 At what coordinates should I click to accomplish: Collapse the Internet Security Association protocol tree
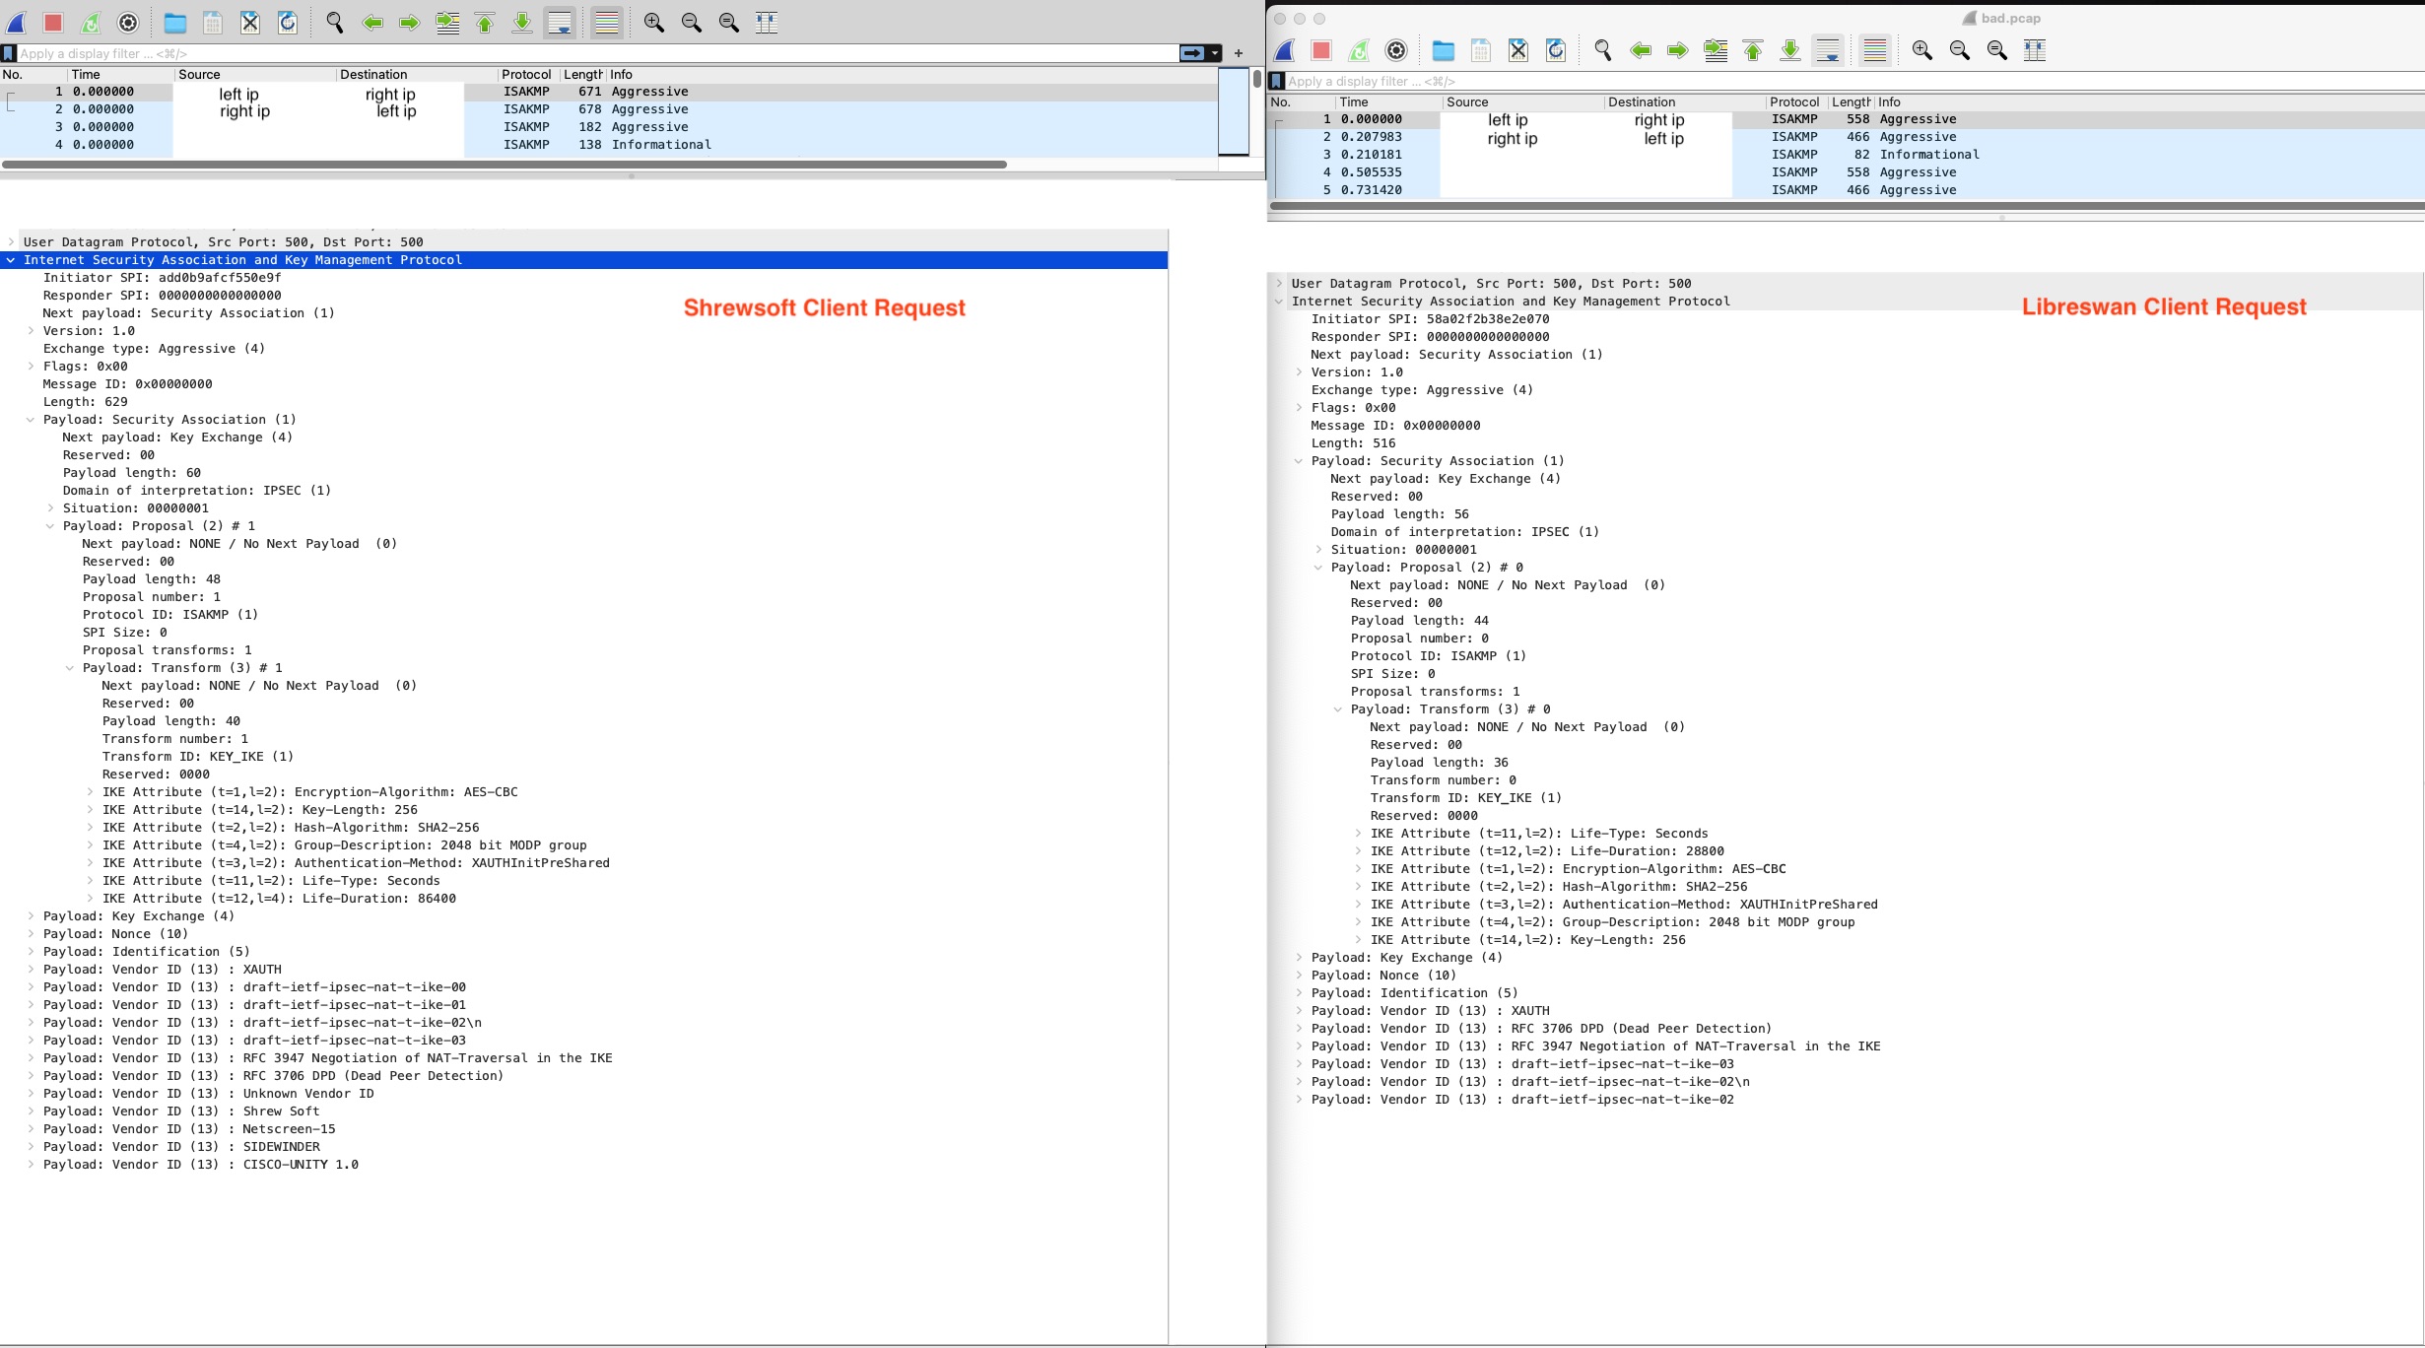tap(10, 259)
